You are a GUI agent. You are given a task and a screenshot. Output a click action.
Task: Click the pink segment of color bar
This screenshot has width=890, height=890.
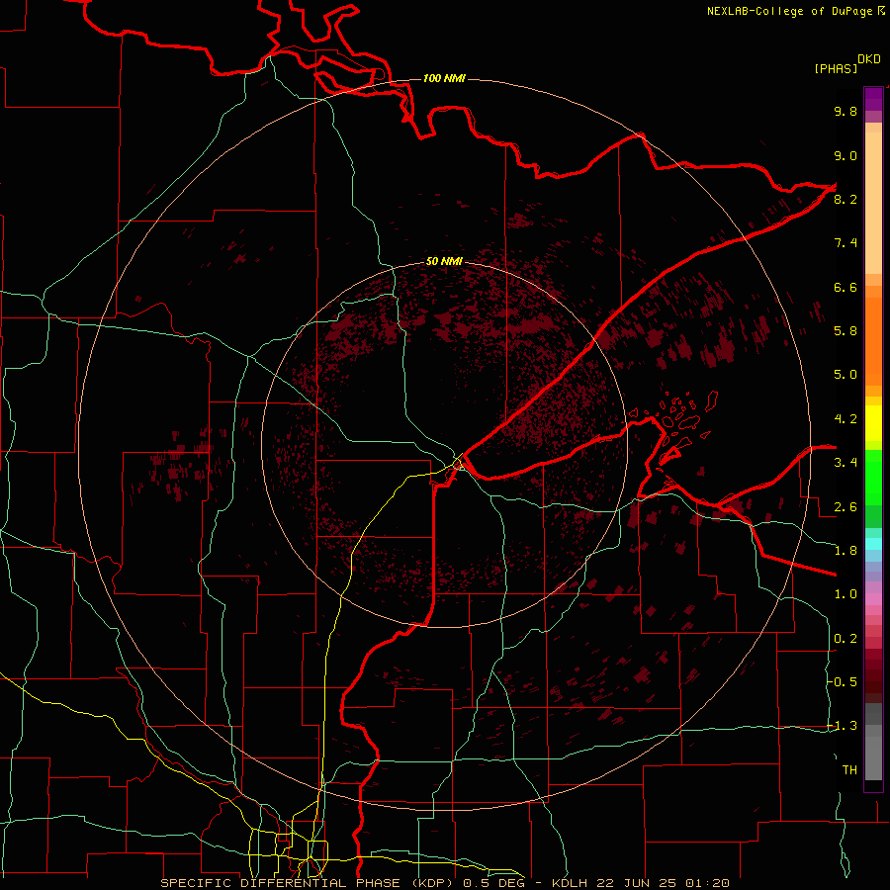tap(873, 599)
